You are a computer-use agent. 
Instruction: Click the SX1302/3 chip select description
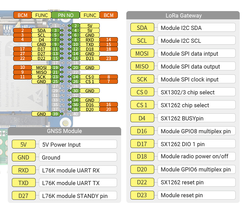196,92
